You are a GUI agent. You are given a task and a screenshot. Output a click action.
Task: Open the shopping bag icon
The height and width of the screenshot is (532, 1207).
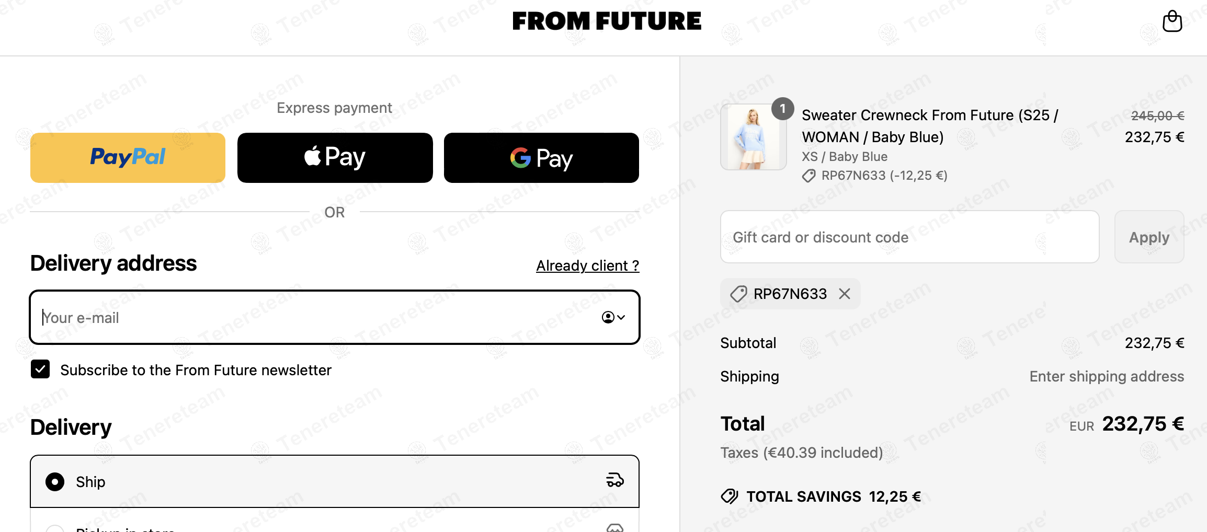coord(1172,22)
